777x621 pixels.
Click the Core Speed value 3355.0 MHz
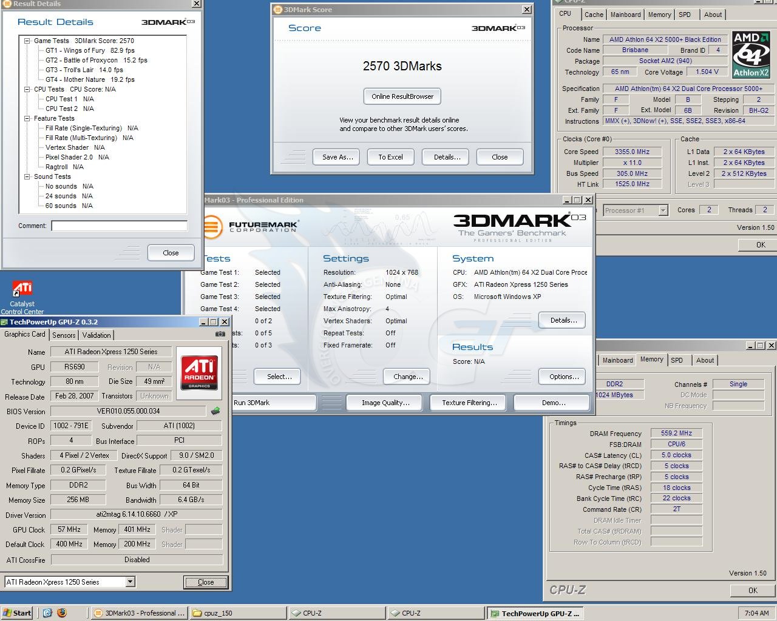tap(632, 152)
